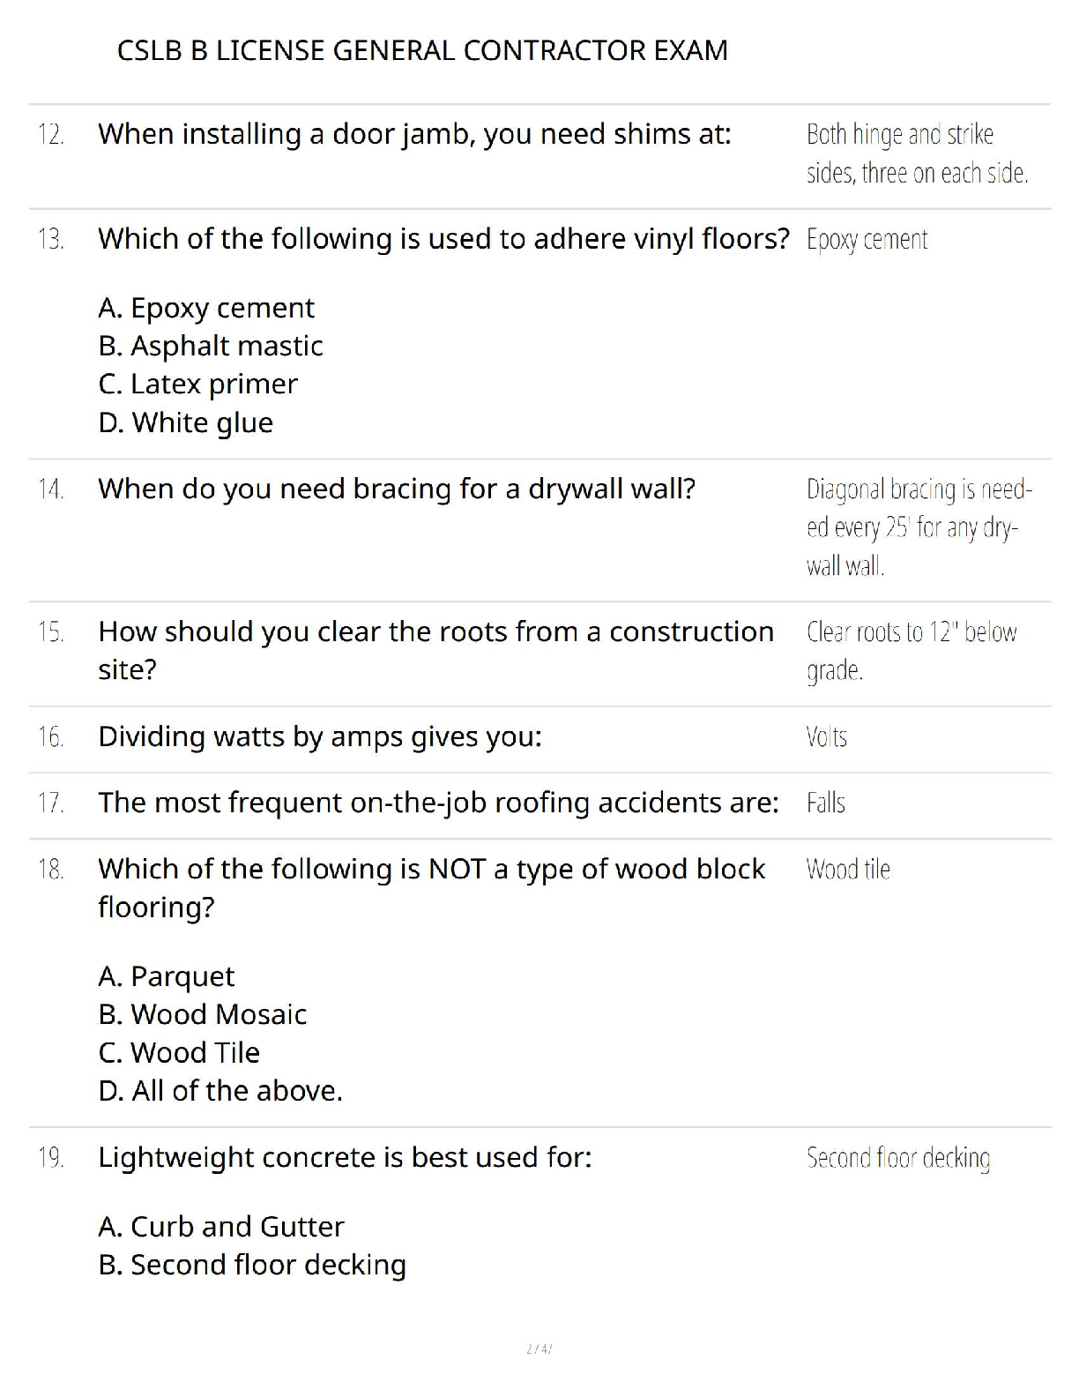Select option A. Parquet
The width and height of the screenshot is (1079, 1397).
[167, 976]
